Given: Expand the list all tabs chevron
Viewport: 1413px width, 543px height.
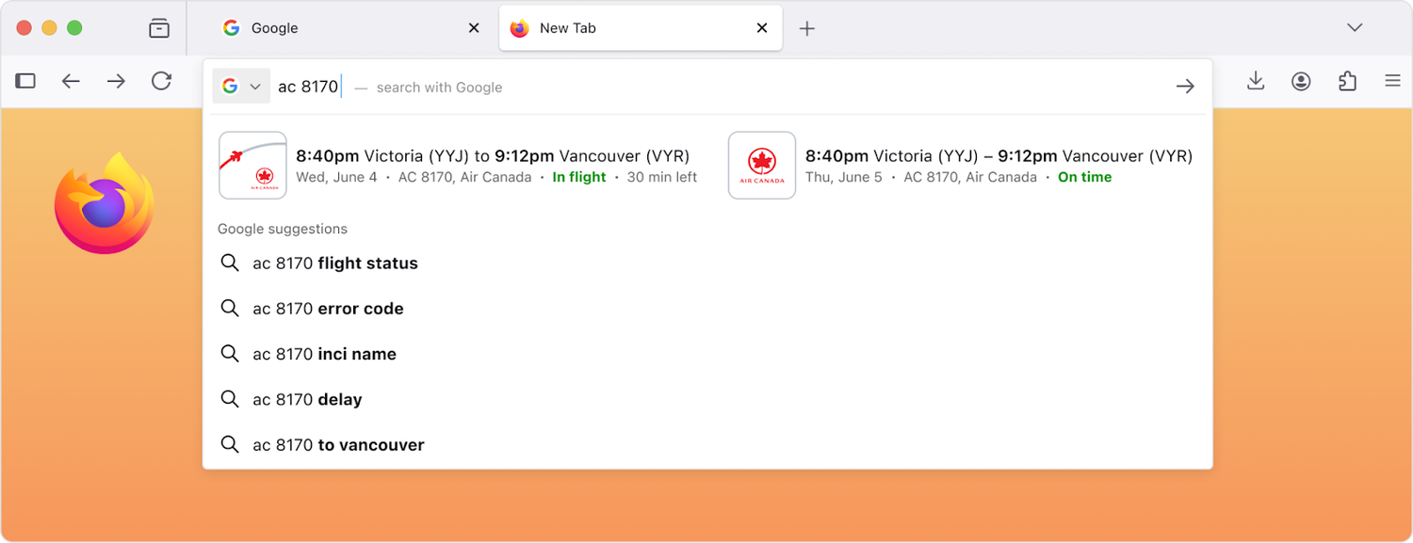Looking at the screenshot, I should (1355, 28).
